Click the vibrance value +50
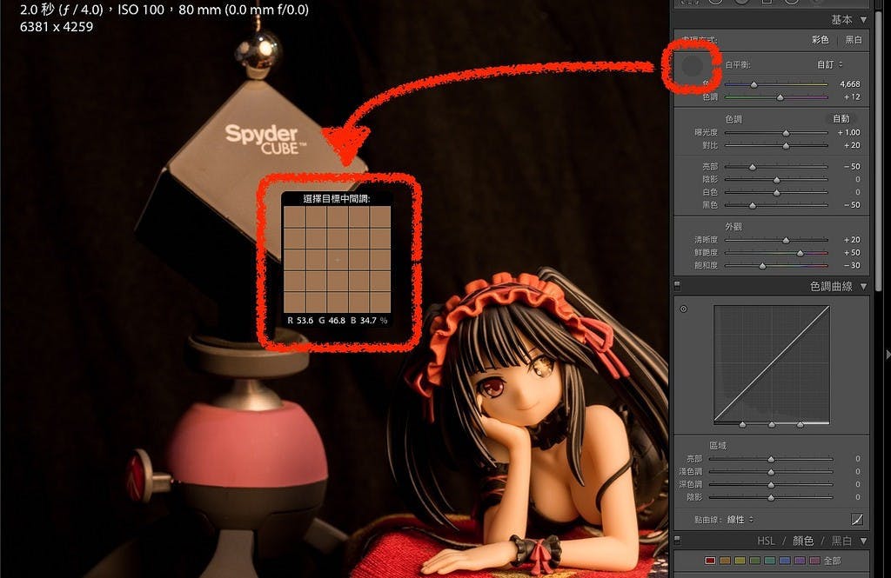 [852, 253]
